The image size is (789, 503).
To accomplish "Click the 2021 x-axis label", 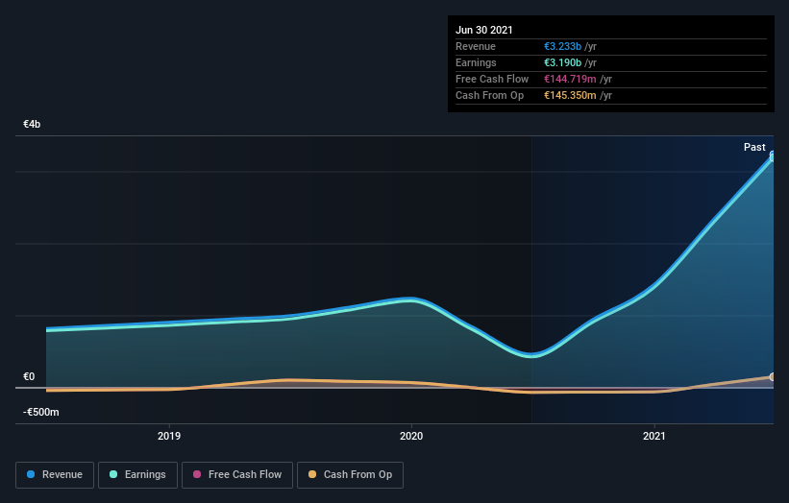I will coord(654,436).
